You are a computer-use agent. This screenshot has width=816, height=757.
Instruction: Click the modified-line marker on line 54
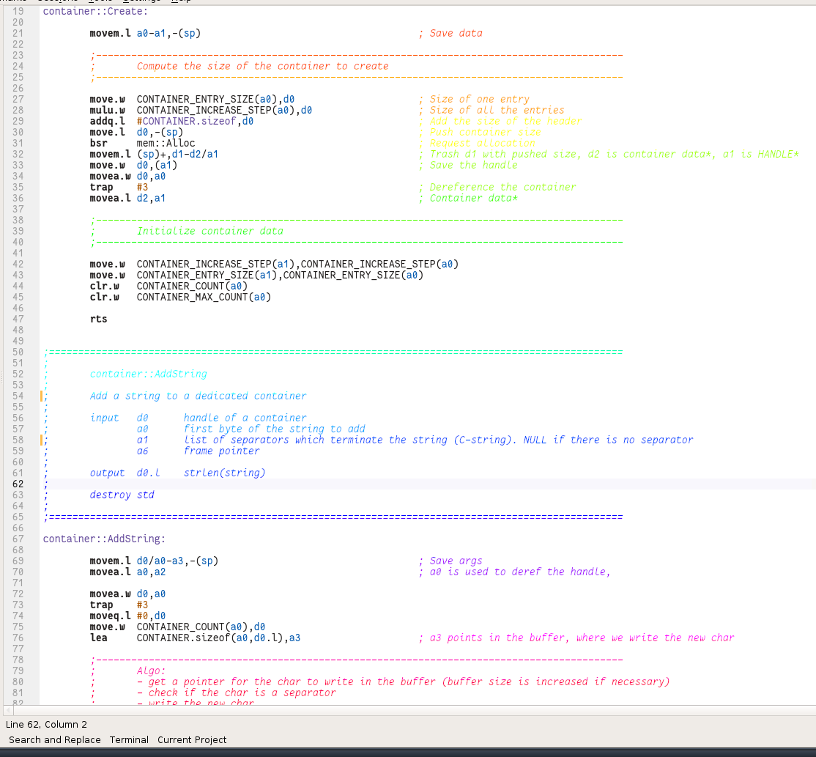(42, 396)
